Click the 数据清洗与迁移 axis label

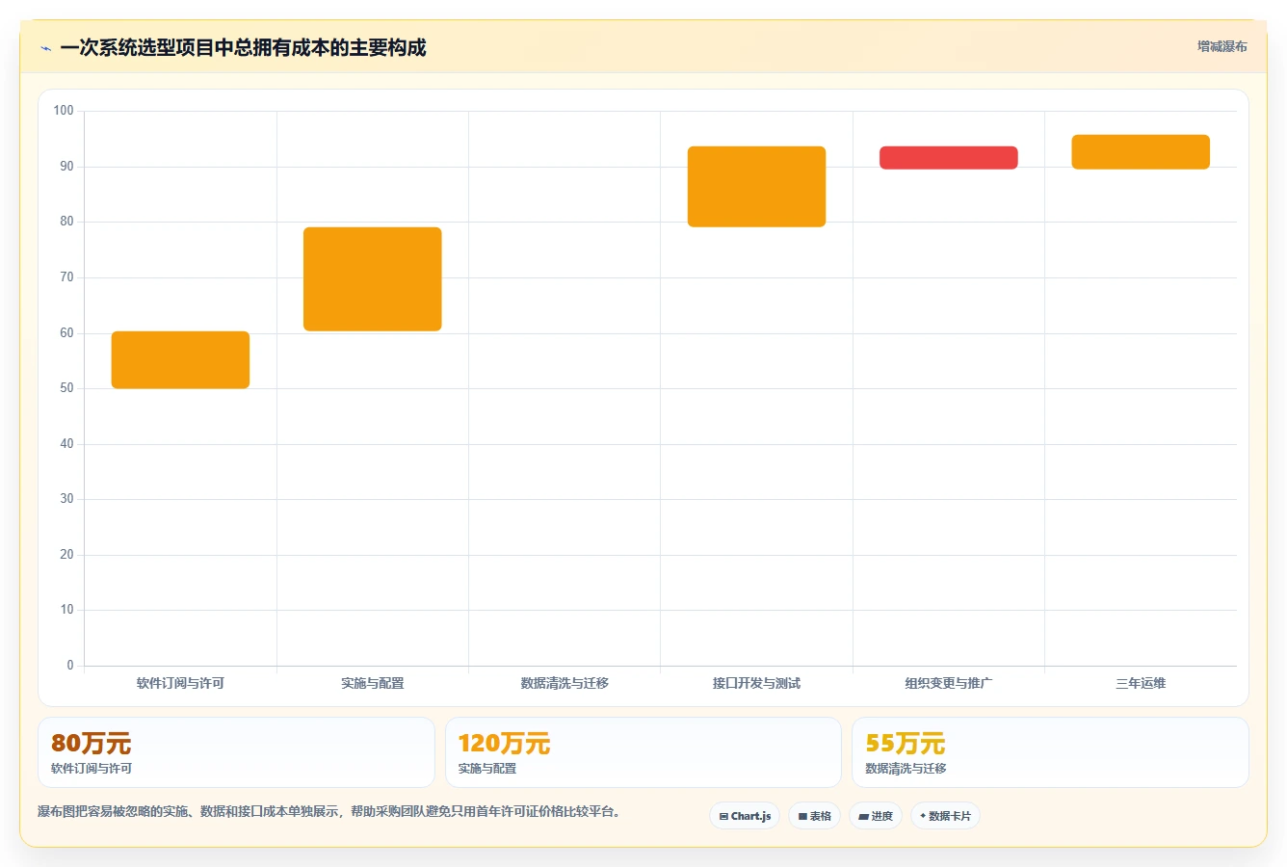565,683
